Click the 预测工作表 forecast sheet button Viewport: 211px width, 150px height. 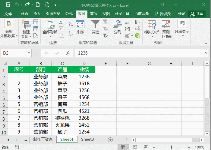point(166,29)
